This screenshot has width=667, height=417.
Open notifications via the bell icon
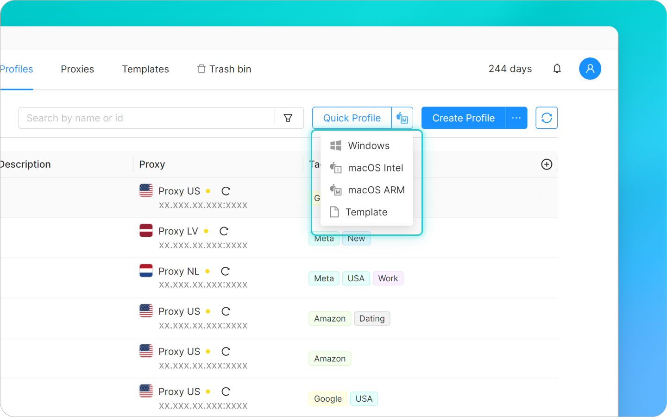click(557, 69)
